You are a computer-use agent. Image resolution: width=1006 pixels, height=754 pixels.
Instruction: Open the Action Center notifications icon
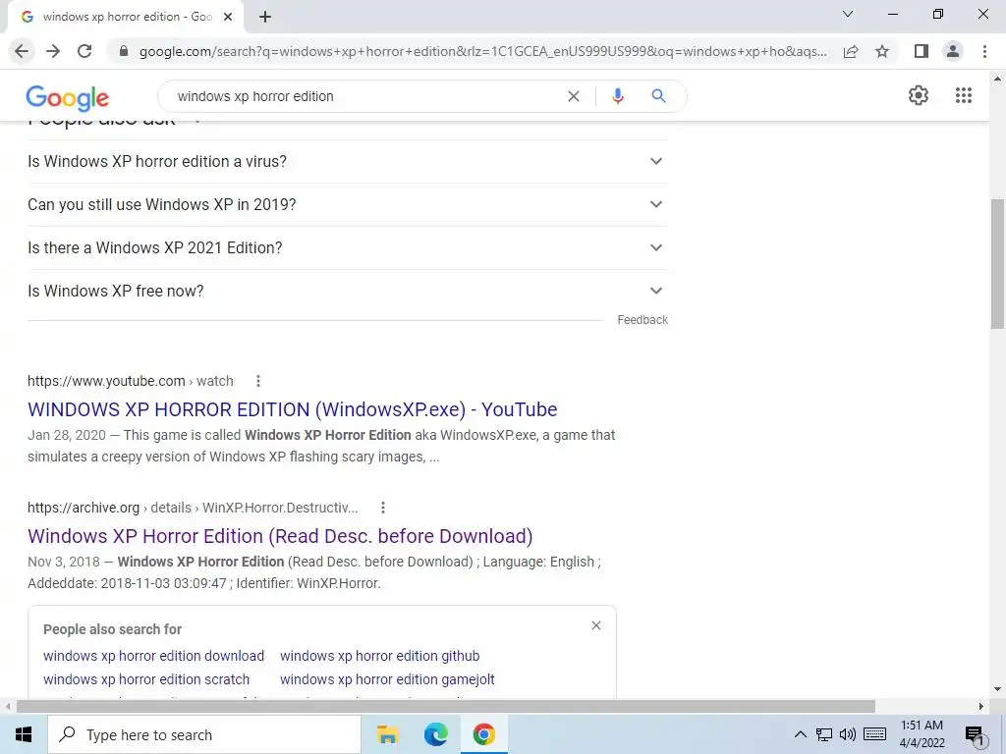pyautogui.click(x=976, y=736)
